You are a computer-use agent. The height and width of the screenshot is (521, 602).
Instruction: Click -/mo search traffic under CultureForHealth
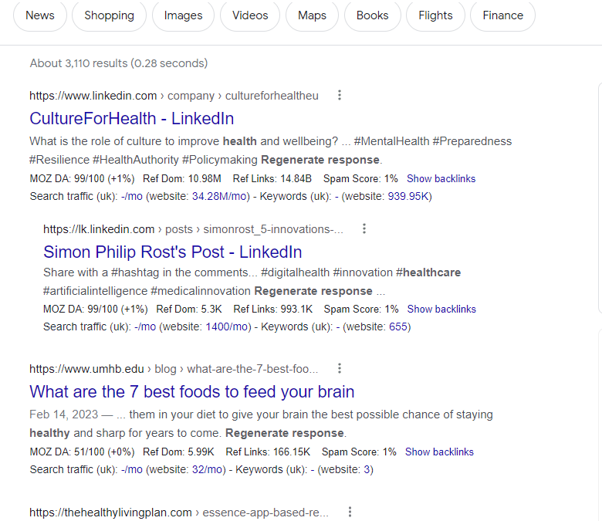pos(132,196)
